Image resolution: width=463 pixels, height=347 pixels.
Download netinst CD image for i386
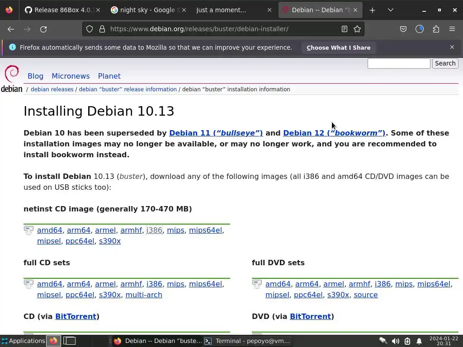click(155, 230)
